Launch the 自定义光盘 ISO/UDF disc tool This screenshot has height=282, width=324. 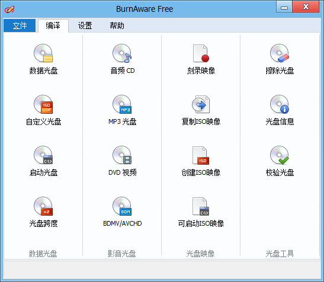pyautogui.click(x=43, y=110)
